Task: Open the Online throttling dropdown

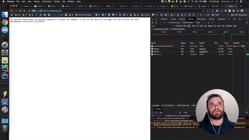Action: [x=200, y=23]
